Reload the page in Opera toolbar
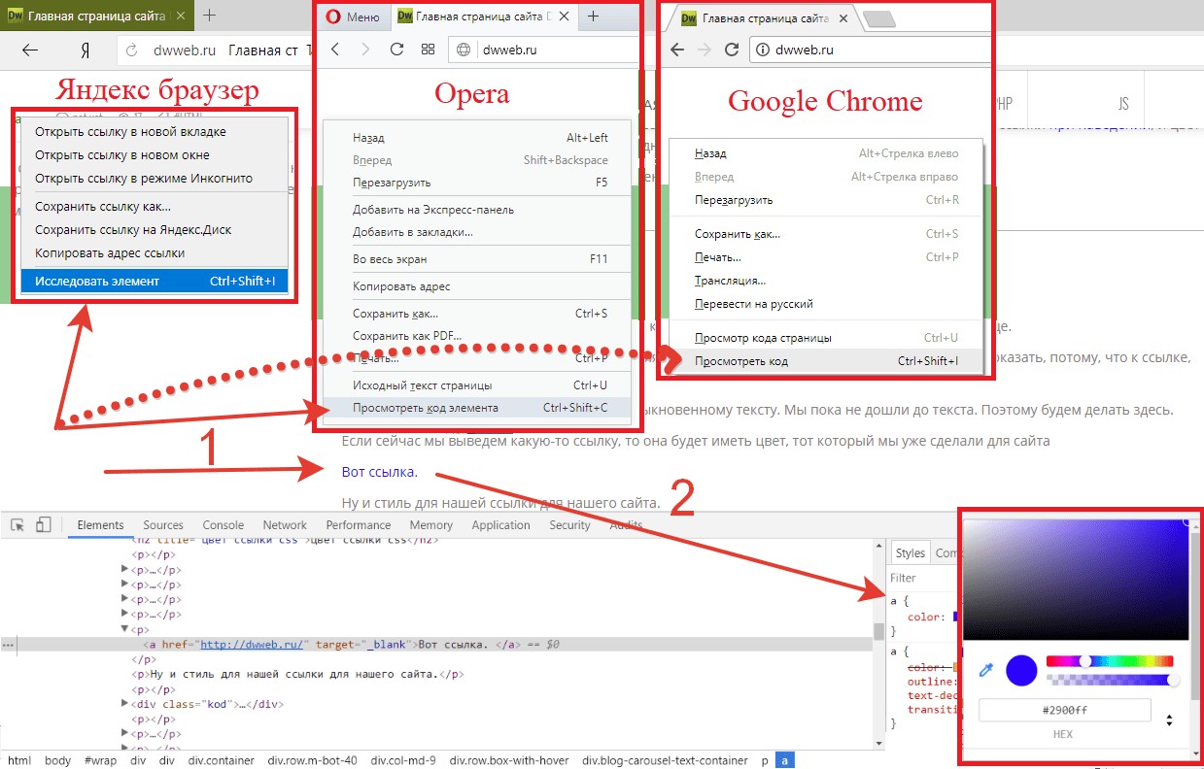 click(396, 50)
